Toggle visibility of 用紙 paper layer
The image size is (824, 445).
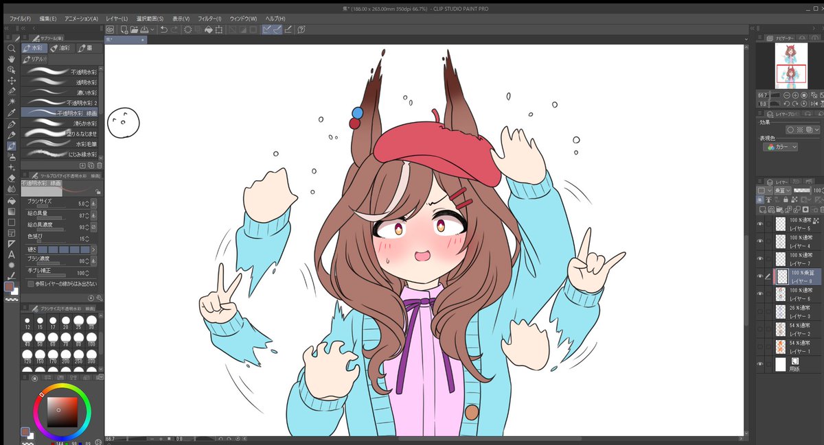coord(760,365)
